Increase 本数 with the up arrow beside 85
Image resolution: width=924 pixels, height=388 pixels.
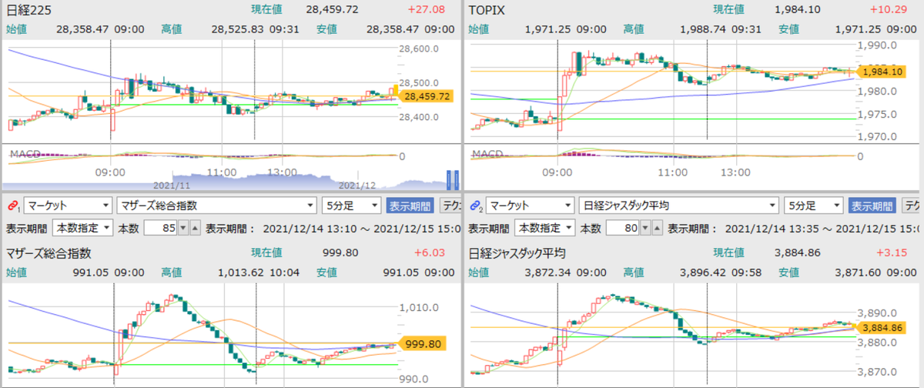[195, 229]
